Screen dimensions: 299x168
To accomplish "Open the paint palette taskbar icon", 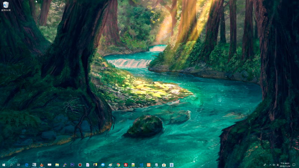I will [110, 165].
